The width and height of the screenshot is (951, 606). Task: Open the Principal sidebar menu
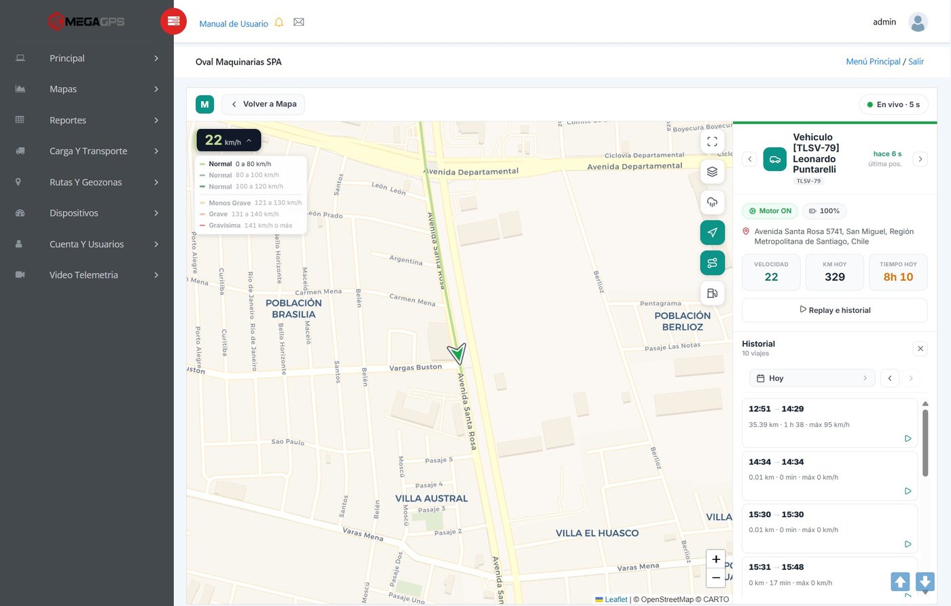[87, 58]
